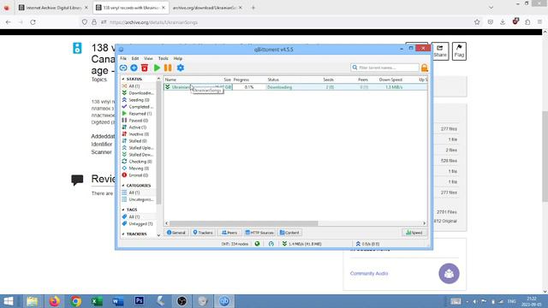Screen dimensions: 548x308
Task: Open the Peers properties tab
Action: point(229,233)
